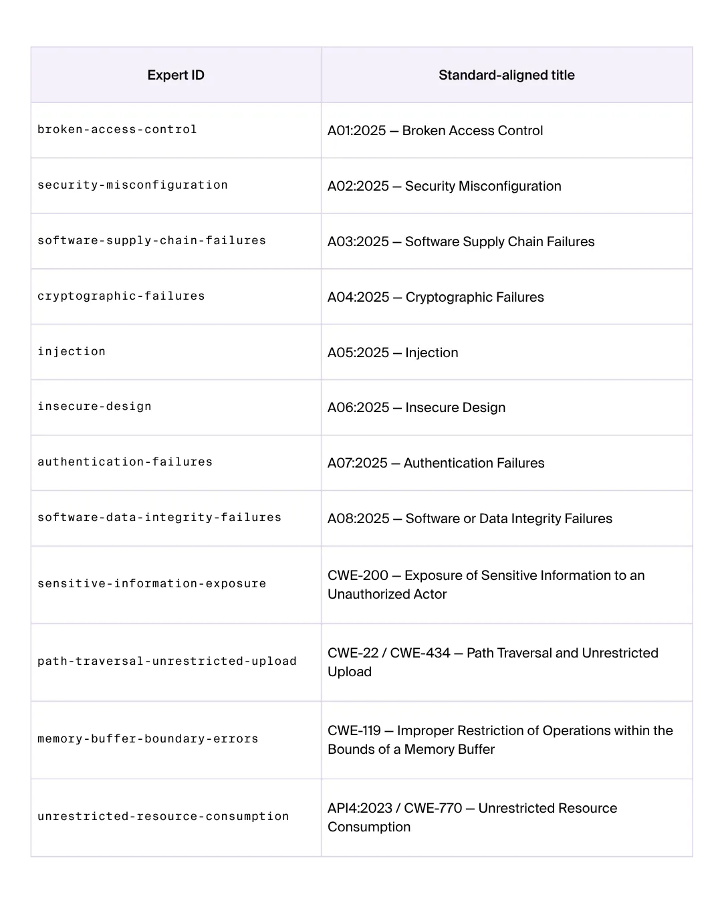Select the A08:2025 Software or Data Integrity title
Image resolution: width=722 pixels, height=903 pixels.
470,518
